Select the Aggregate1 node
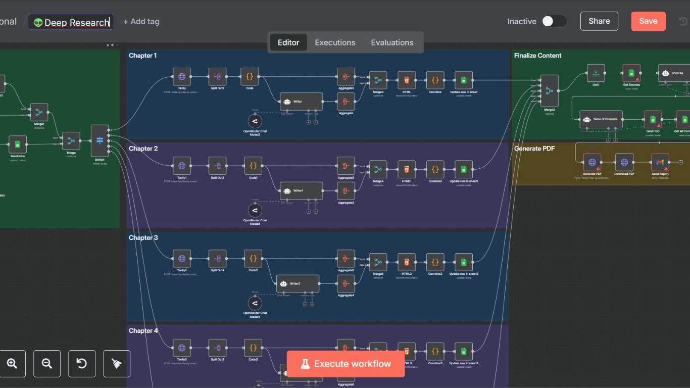 (x=346, y=77)
